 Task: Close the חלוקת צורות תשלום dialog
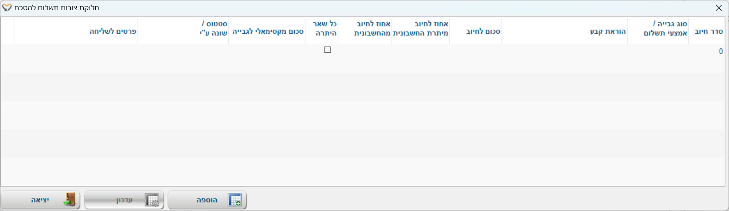pos(718,8)
